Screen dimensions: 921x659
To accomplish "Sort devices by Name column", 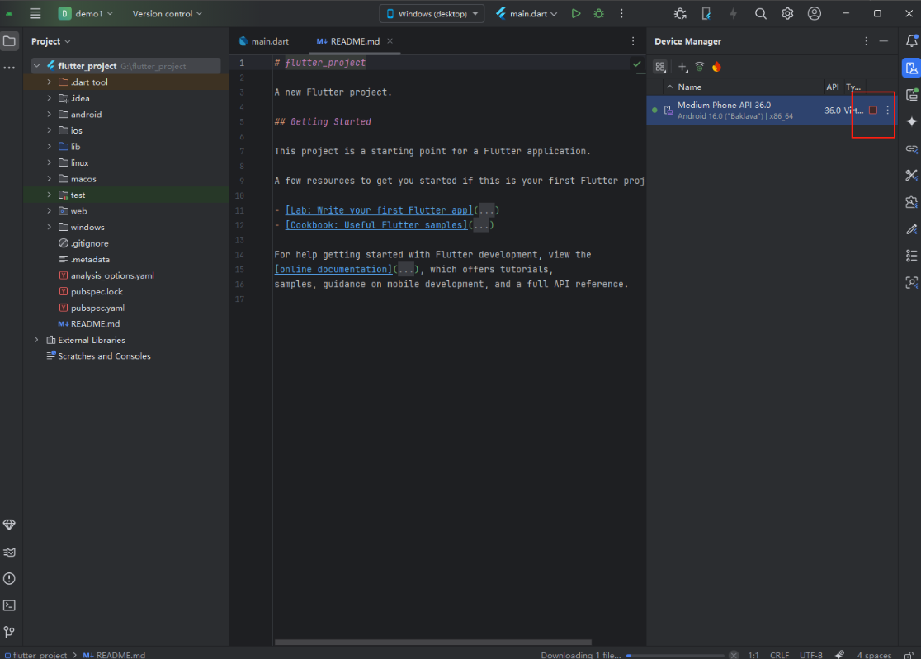I will 690,87.
